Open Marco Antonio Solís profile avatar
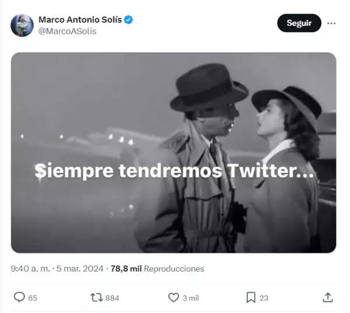Image resolution: width=350 pixels, height=313 pixels. tap(22, 25)
